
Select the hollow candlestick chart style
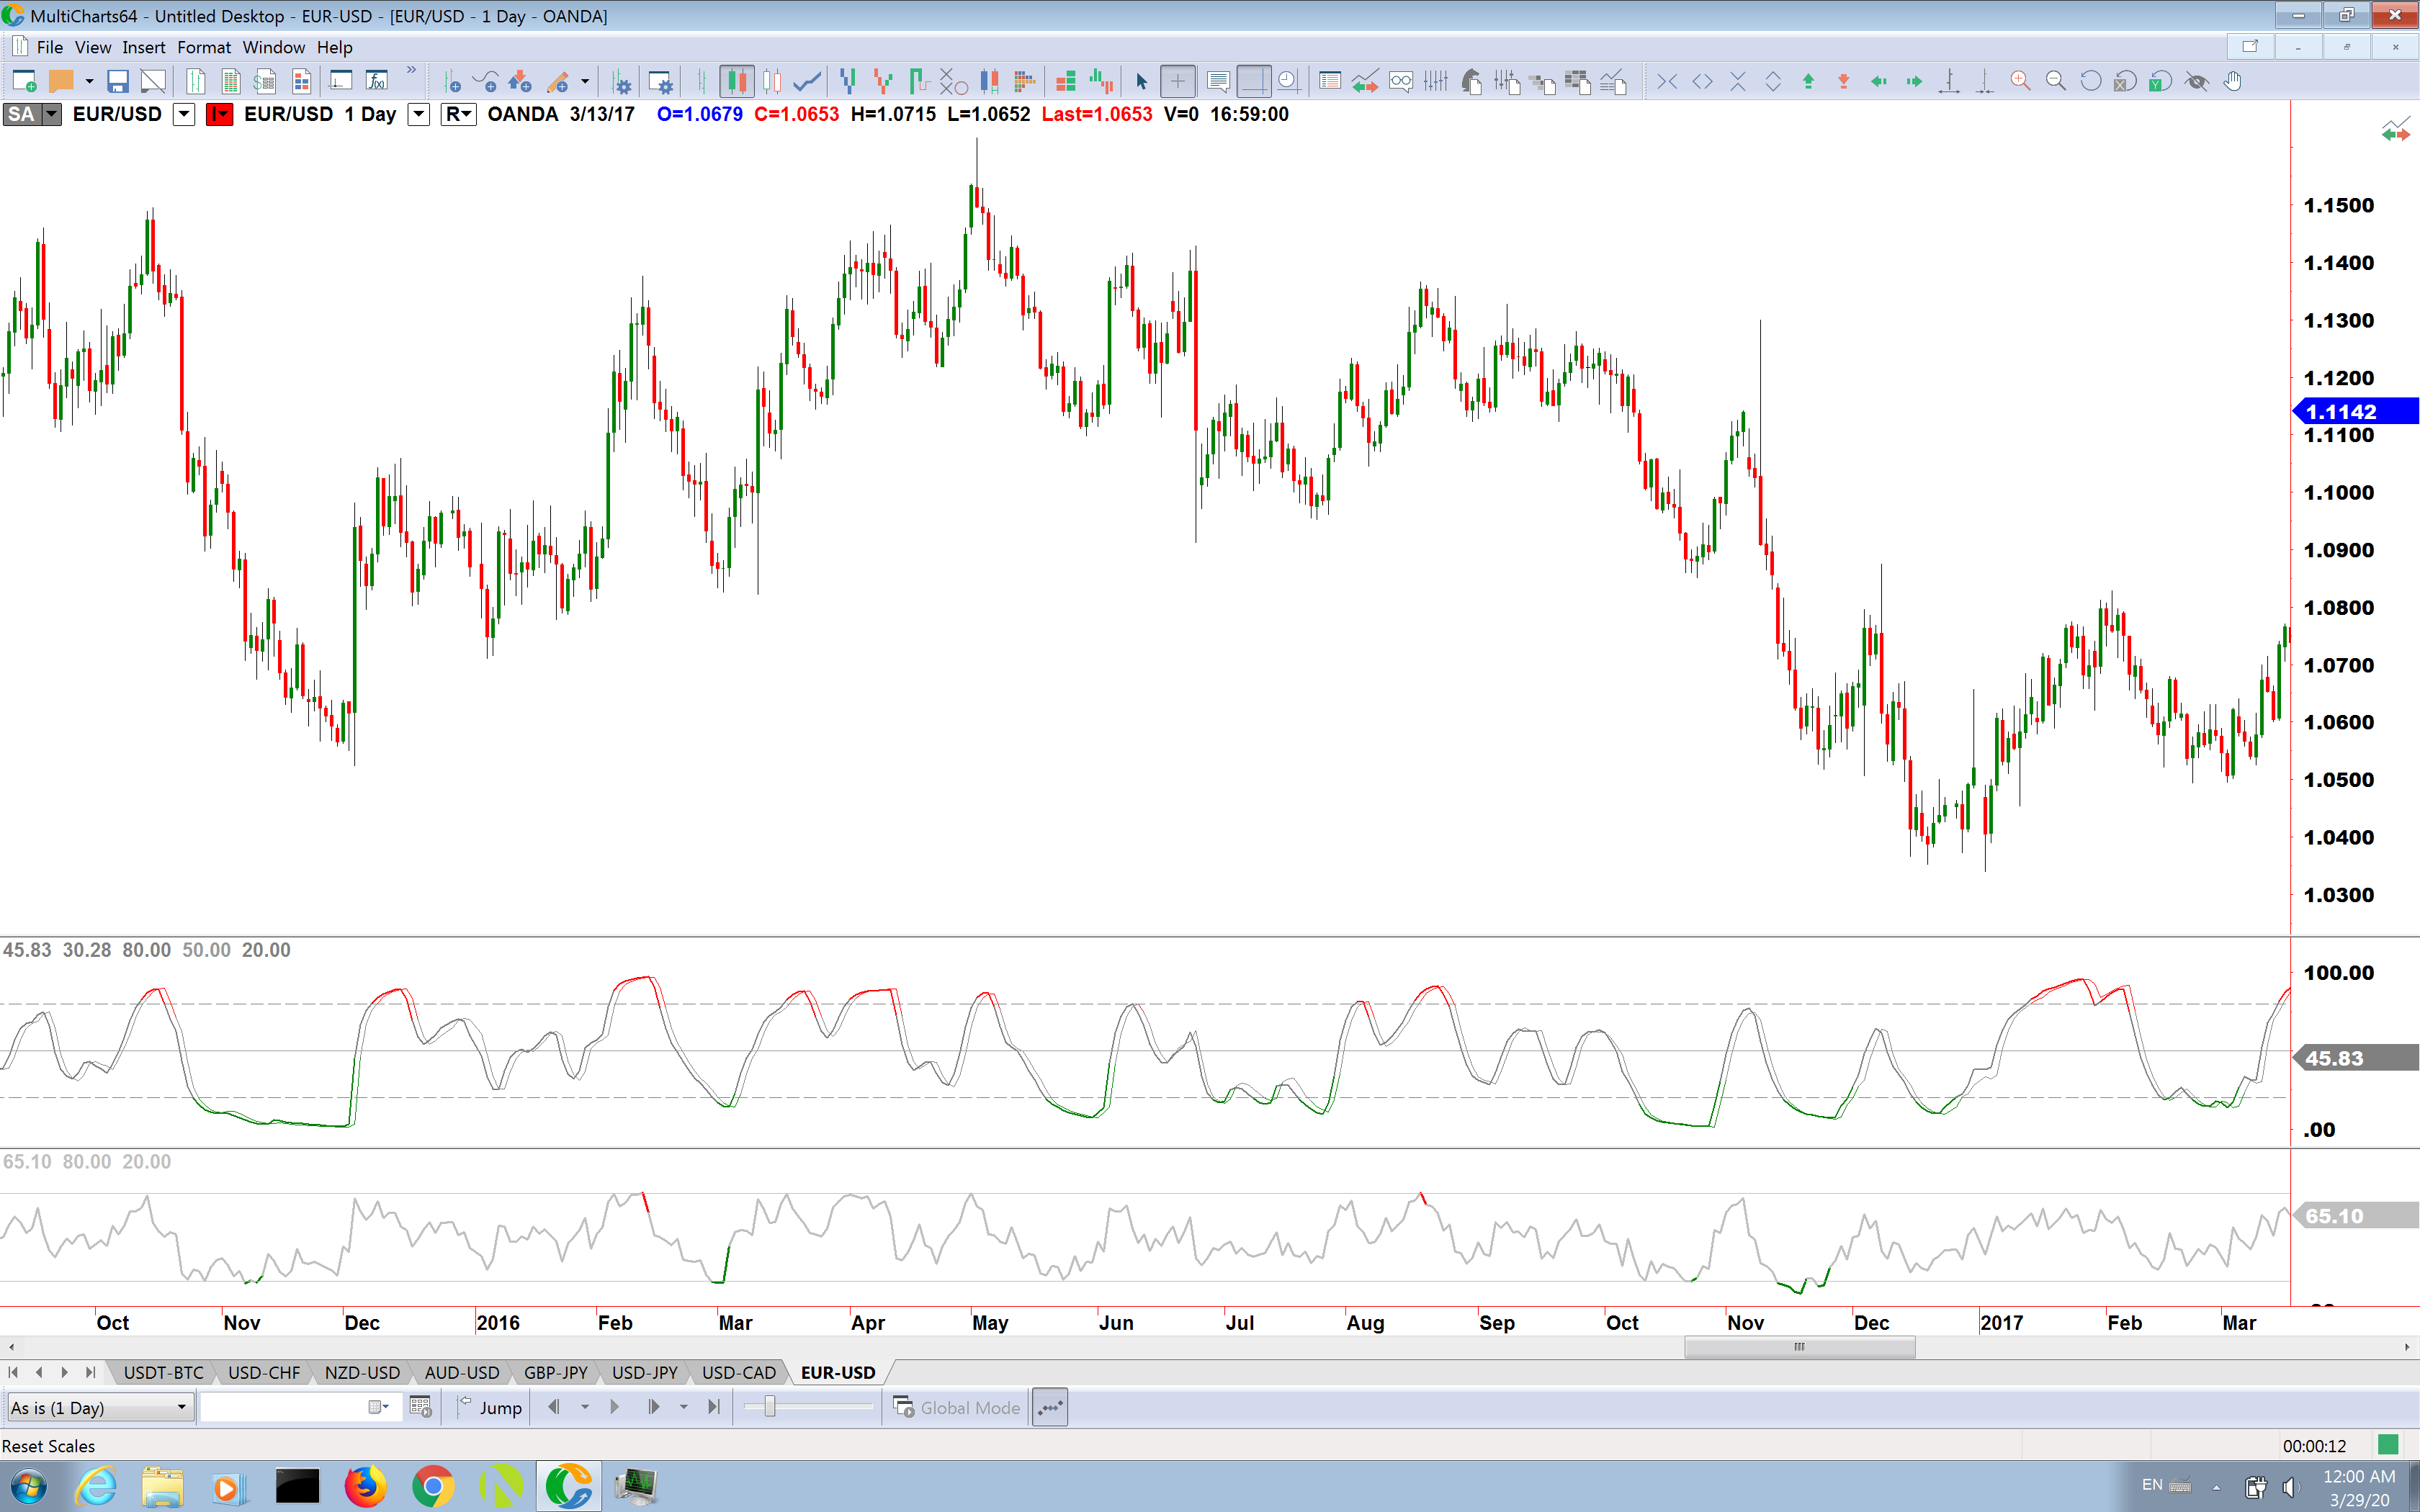(771, 81)
